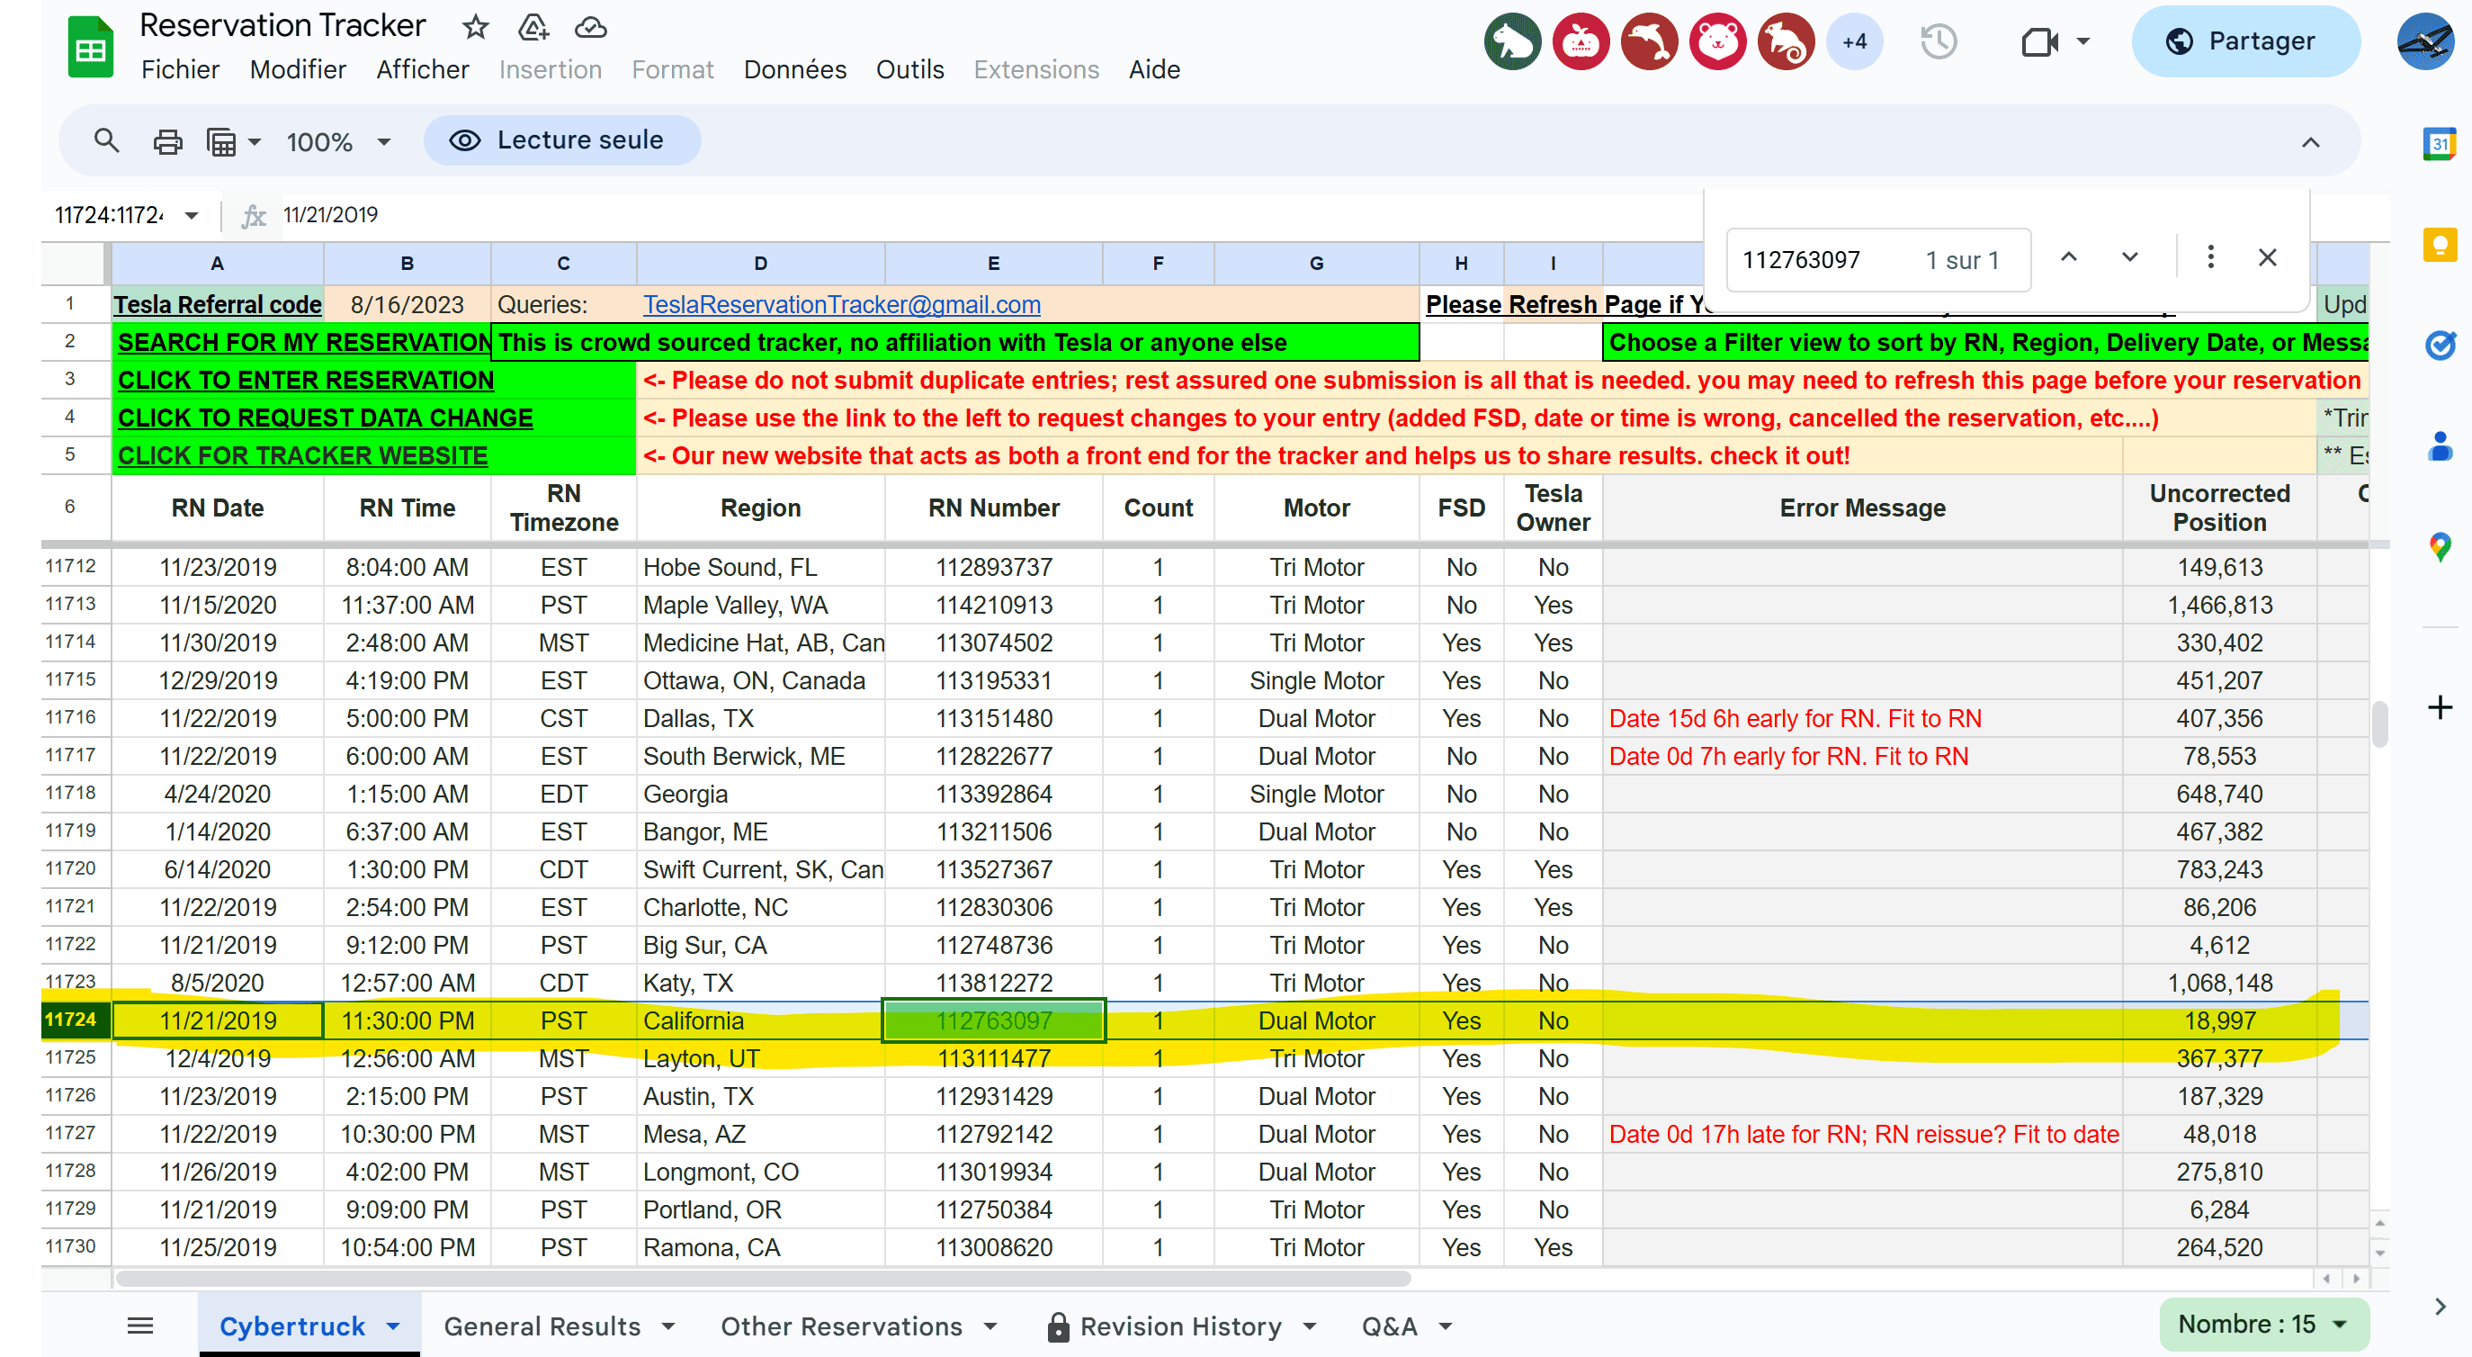Click the first green collaborator avatar
The width and height of the screenshot is (2472, 1357).
[x=1512, y=41]
